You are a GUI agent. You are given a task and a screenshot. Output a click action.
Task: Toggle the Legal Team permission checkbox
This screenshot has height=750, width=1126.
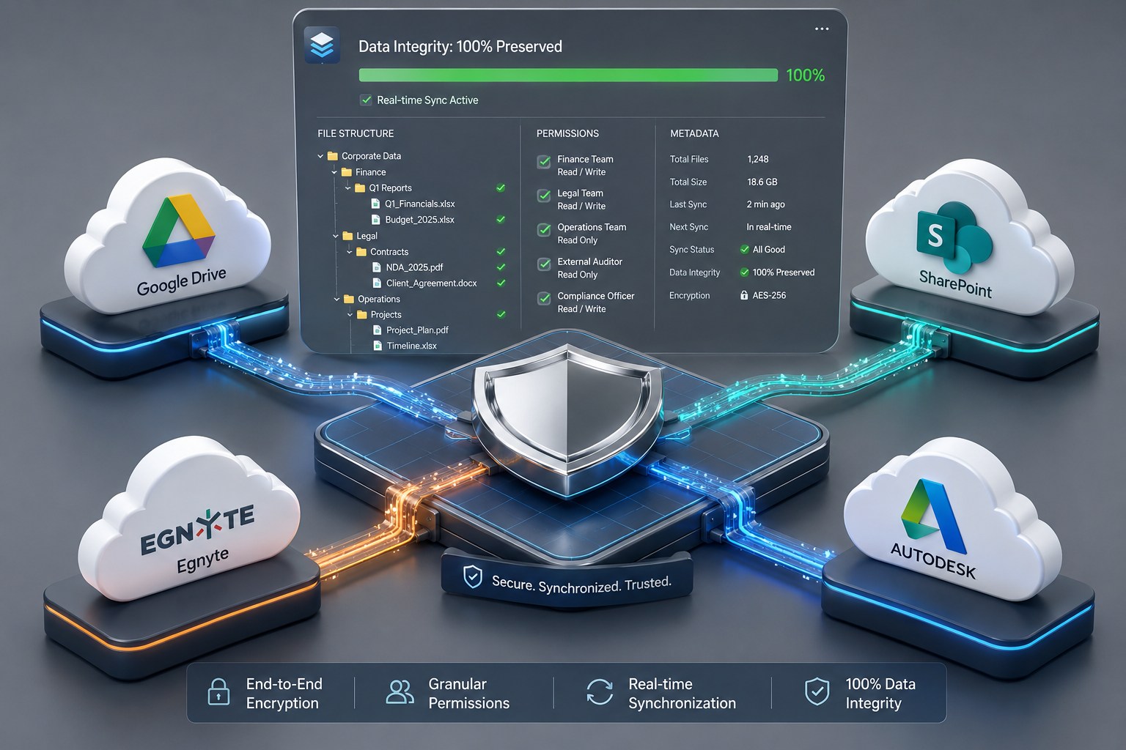click(544, 196)
